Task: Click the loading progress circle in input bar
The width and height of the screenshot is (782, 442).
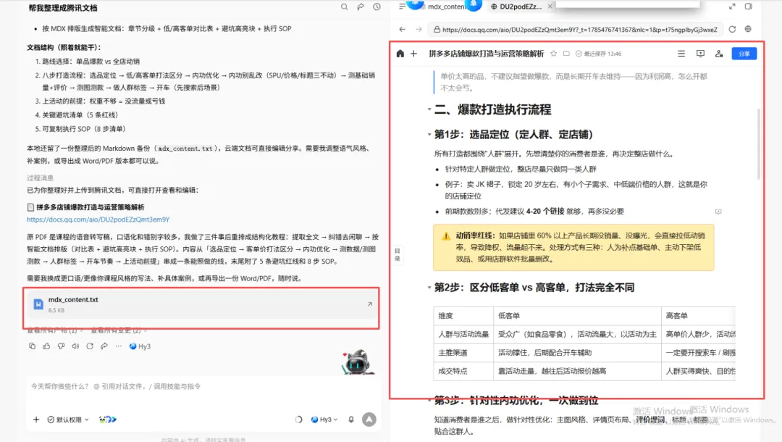Action: pos(298,420)
